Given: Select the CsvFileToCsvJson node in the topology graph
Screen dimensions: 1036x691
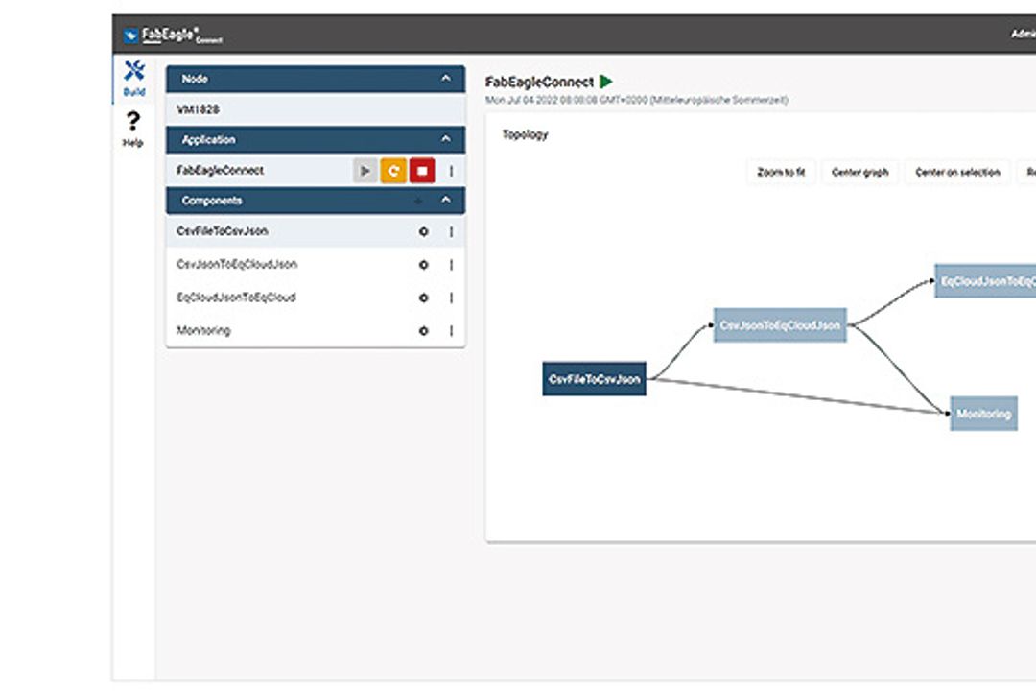Looking at the screenshot, I should tap(594, 379).
